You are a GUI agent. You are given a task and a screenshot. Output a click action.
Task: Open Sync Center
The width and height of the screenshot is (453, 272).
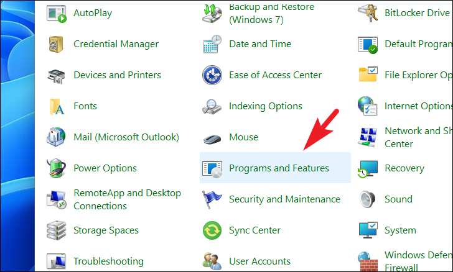[x=255, y=230]
